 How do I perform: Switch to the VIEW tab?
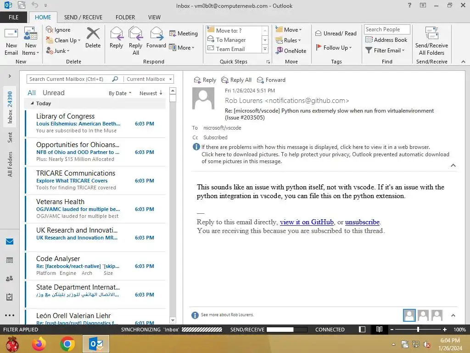(154, 17)
